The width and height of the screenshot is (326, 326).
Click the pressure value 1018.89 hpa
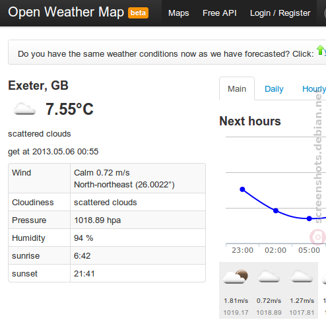(97, 220)
